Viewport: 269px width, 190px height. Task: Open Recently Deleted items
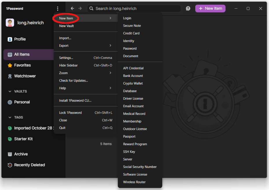(x=30, y=165)
